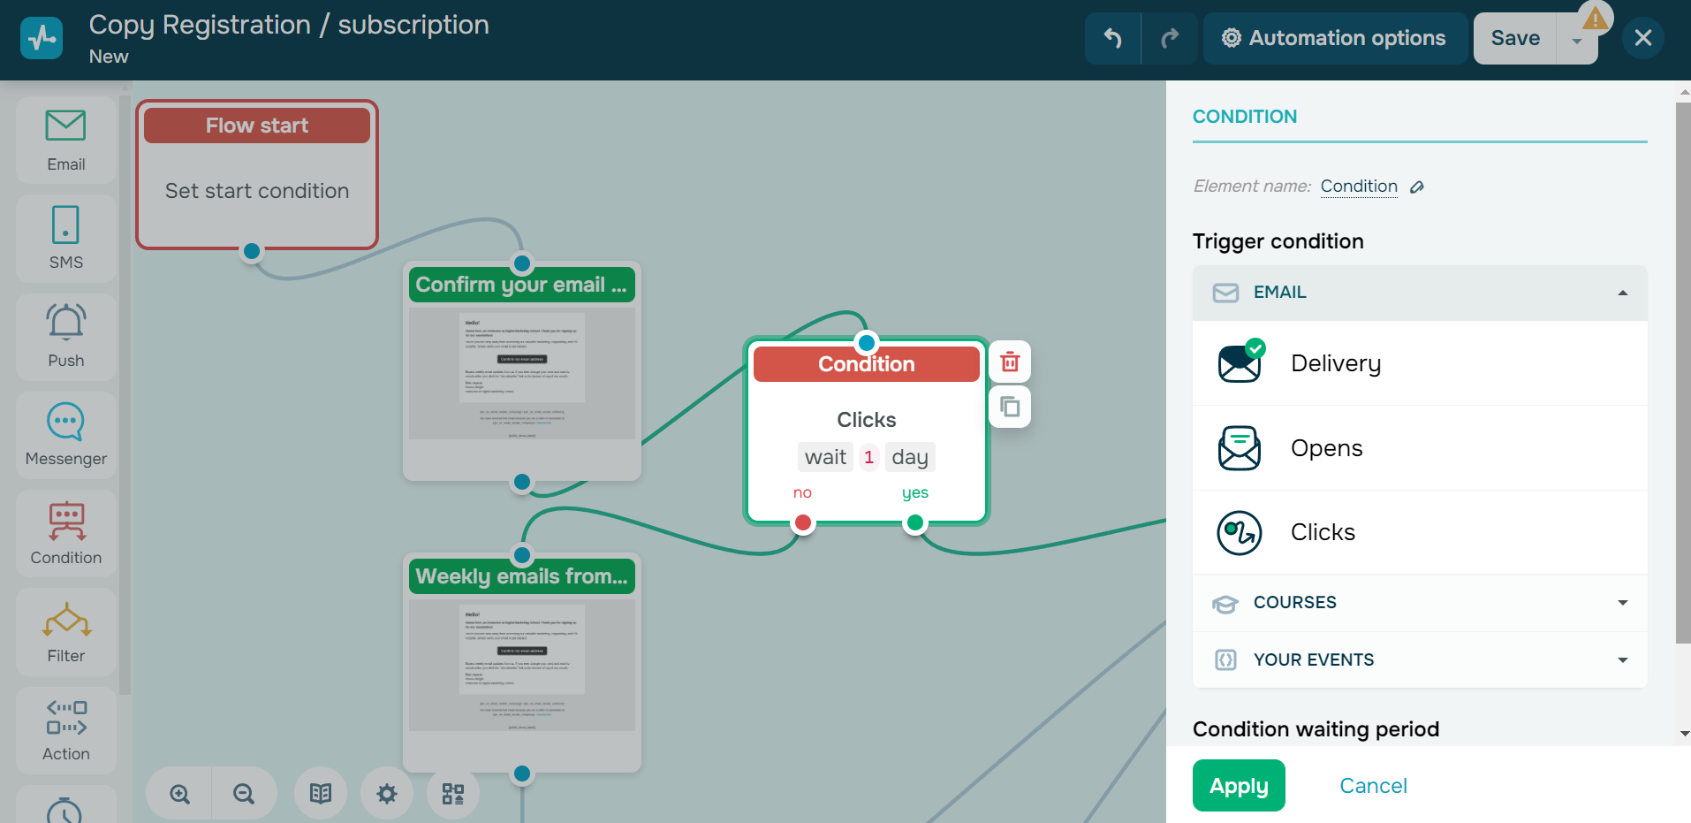Add a Condition element from the sidebar

[x=66, y=533]
